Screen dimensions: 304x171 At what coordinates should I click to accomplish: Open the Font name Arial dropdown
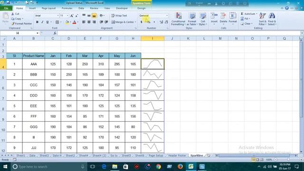58,16
